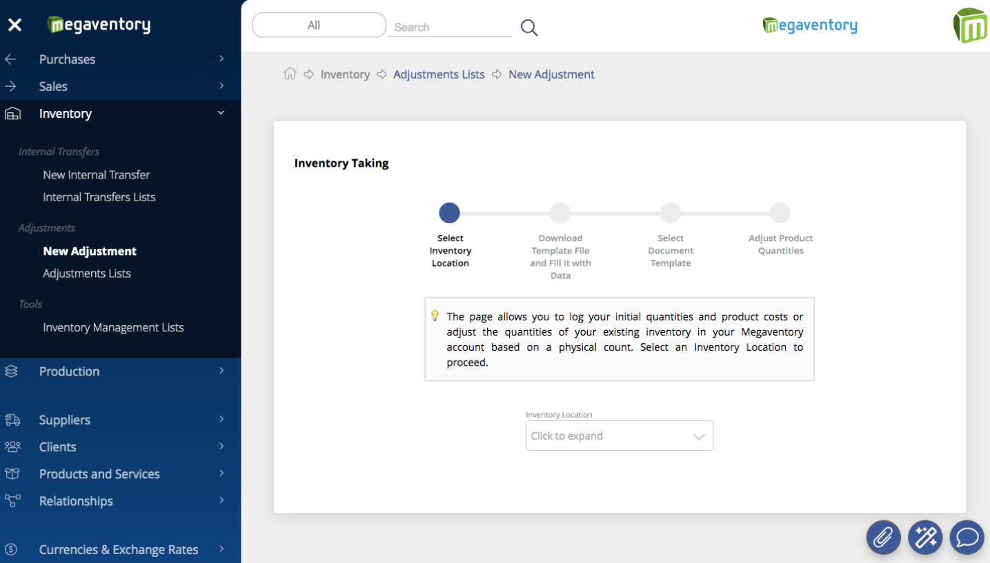Expand the Products and Services chevron

[x=221, y=473]
